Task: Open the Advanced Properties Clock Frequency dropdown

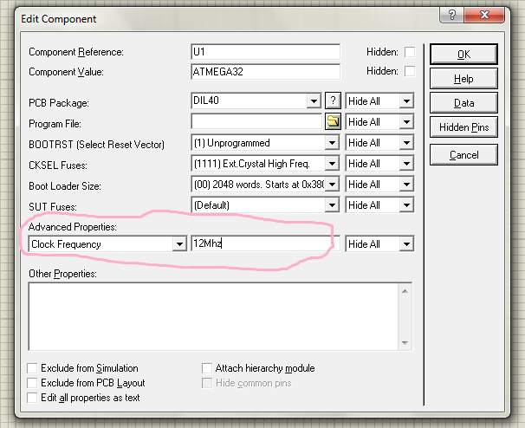Action: coord(179,244)
